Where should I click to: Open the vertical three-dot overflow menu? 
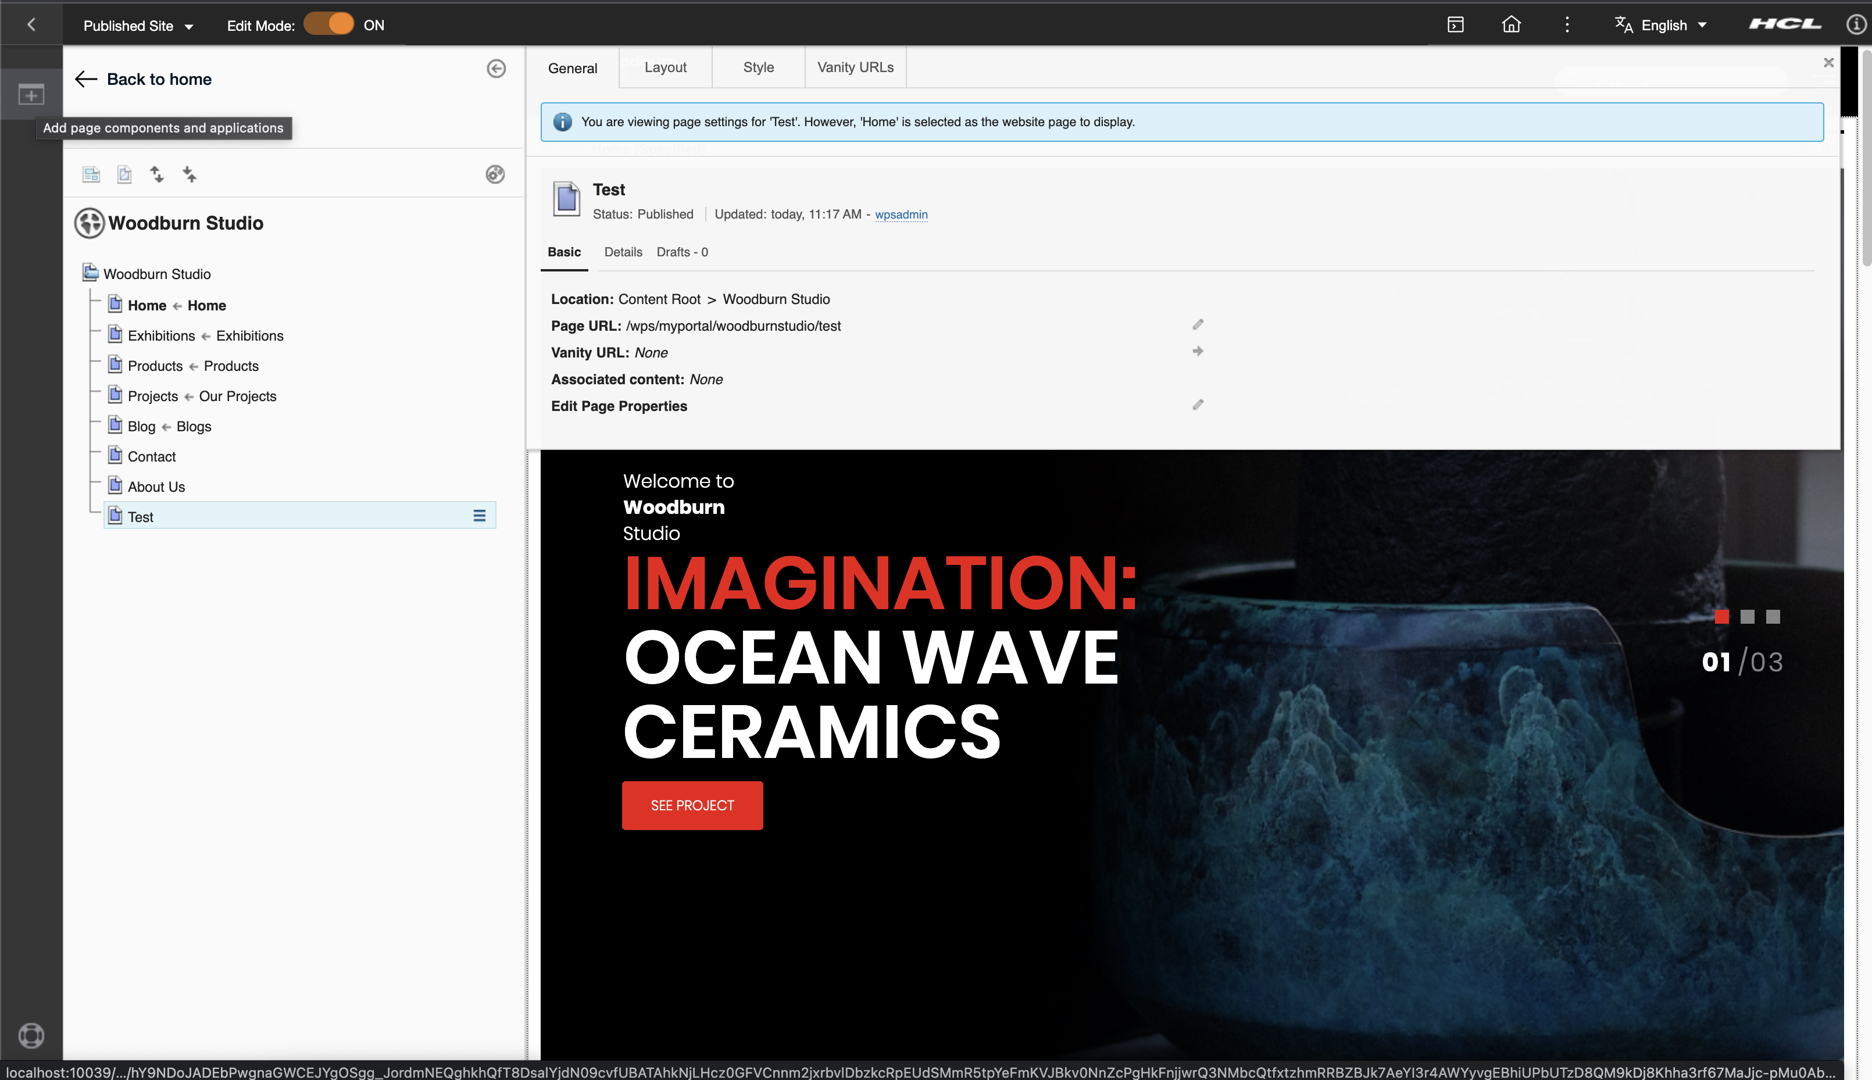[x=1566, y=24]
